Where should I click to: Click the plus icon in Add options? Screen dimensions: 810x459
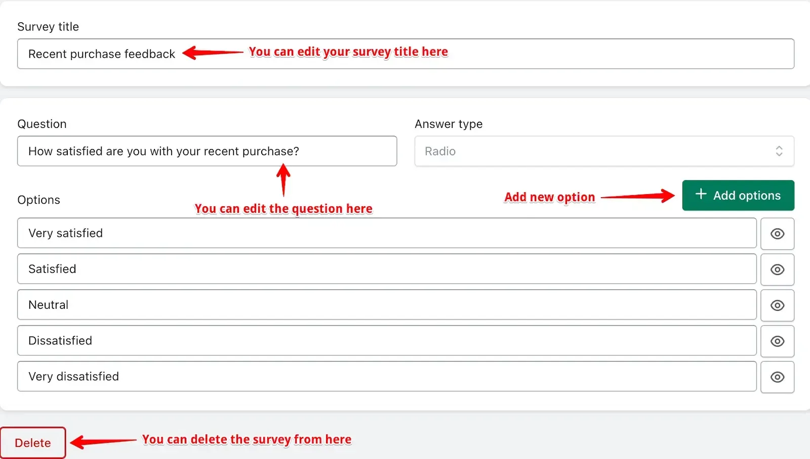[701, 194]
